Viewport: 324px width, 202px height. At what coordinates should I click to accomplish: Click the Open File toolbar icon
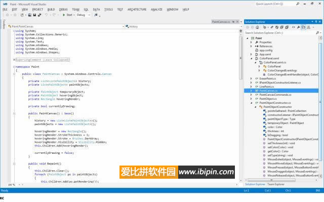pyautogui.click(x=30, y=15)
